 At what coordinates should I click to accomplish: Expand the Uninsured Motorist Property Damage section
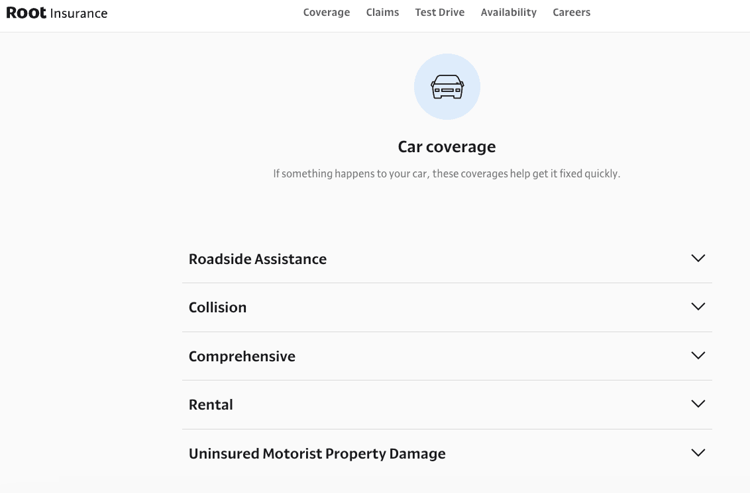[447, 453]
